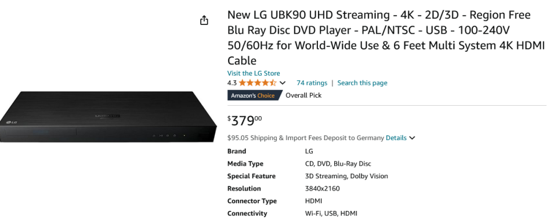Click the 4.3 rating number
This screenshot has height=219, width=557.
(x=232, y=83)
